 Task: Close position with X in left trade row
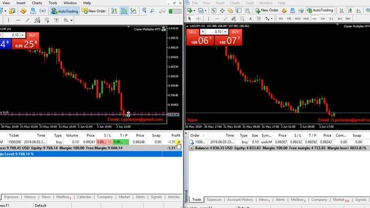point(179,142)
